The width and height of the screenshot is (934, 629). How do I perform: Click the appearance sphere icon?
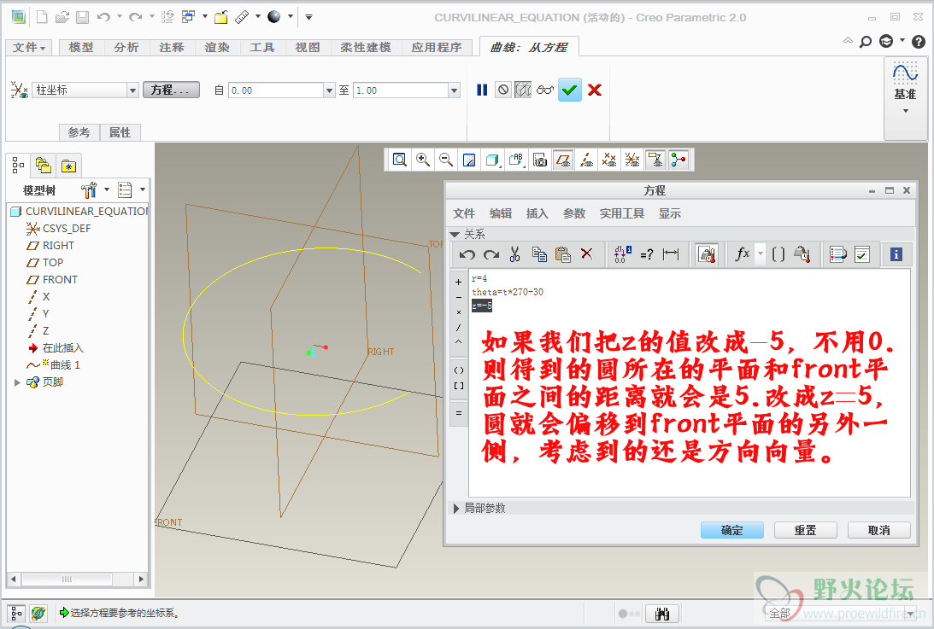pyautogui.click(x=274, y=17)
